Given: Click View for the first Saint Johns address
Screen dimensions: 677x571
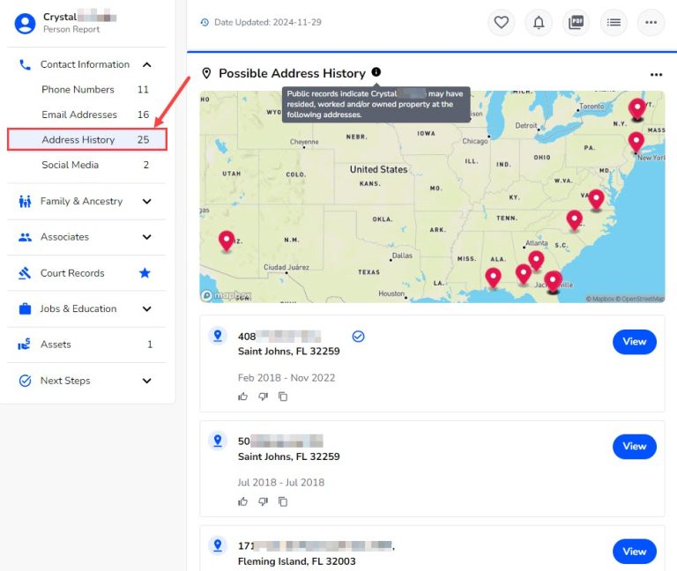Looking at the screenshot, I should [x=634, y=342].
